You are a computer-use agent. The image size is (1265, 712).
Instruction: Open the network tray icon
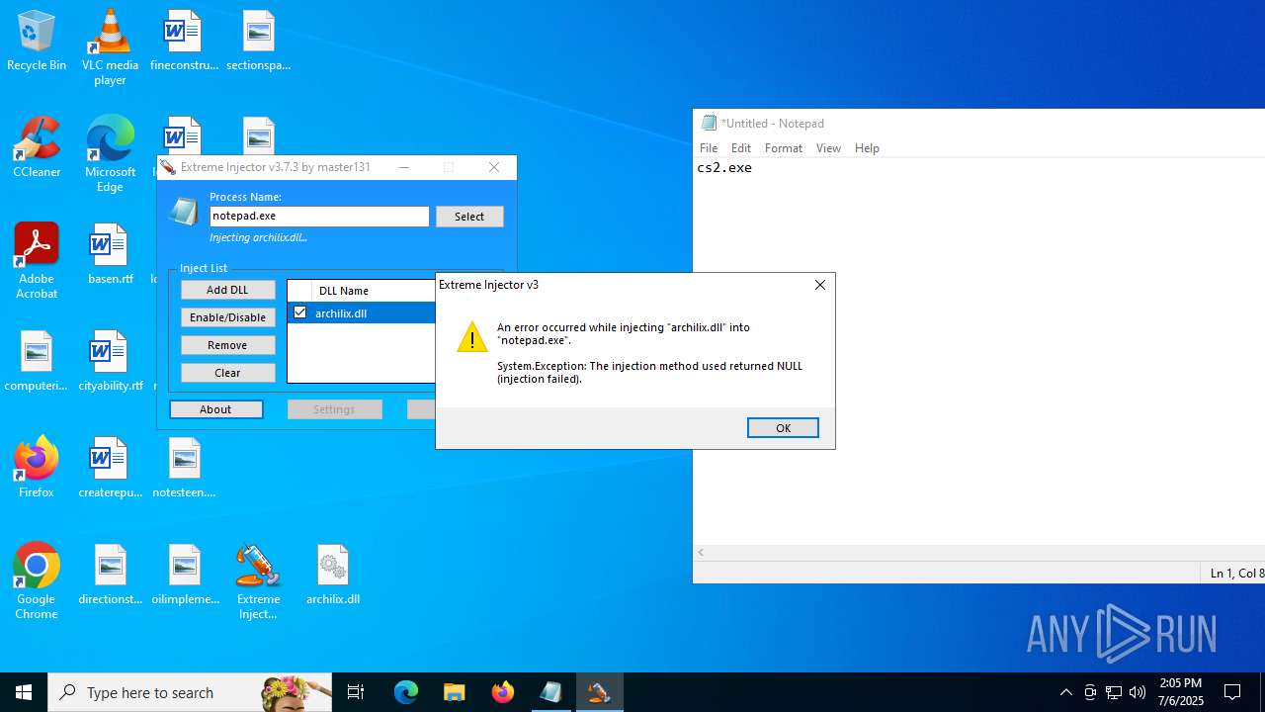tap(1114, 692)
